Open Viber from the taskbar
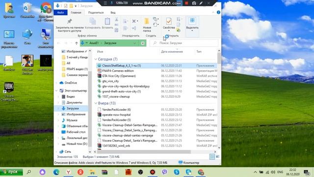This screenshot has height=177, width=314. (x=164, y=172)
